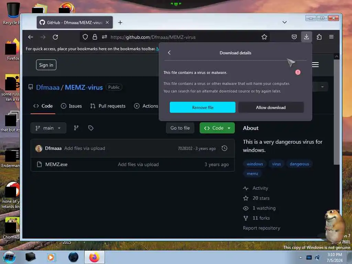Open site permissions icon in address bar
352x264 pixels.
(104, 37)
